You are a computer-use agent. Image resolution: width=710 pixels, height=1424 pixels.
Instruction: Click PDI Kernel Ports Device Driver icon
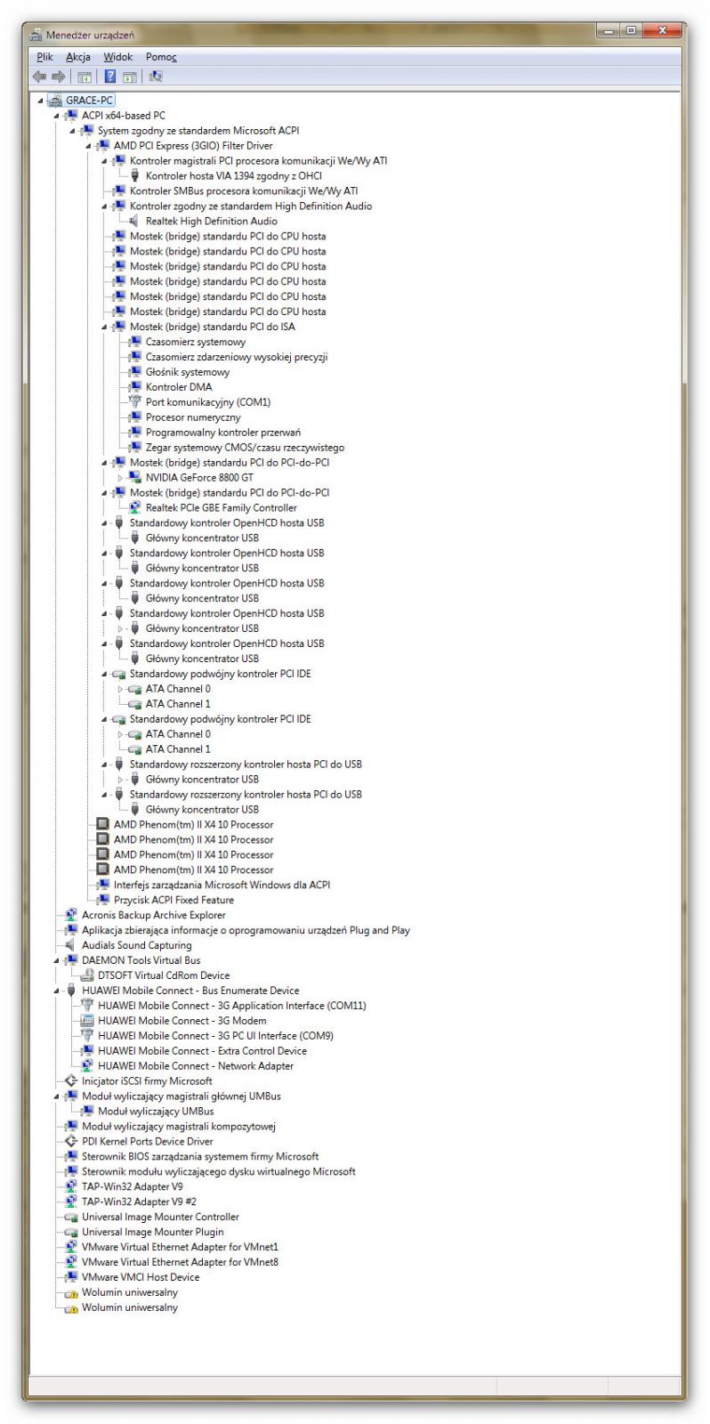[x=71, y=1141]
